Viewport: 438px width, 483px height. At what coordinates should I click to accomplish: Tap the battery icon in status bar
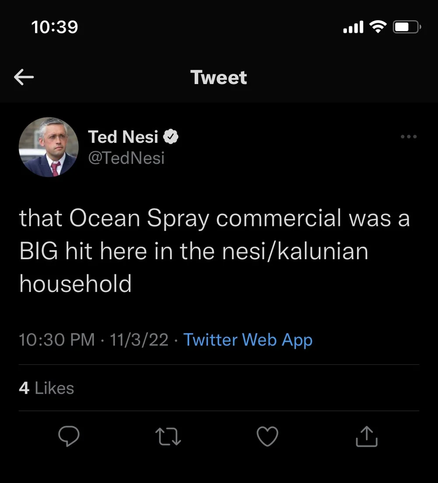(406, 27)
